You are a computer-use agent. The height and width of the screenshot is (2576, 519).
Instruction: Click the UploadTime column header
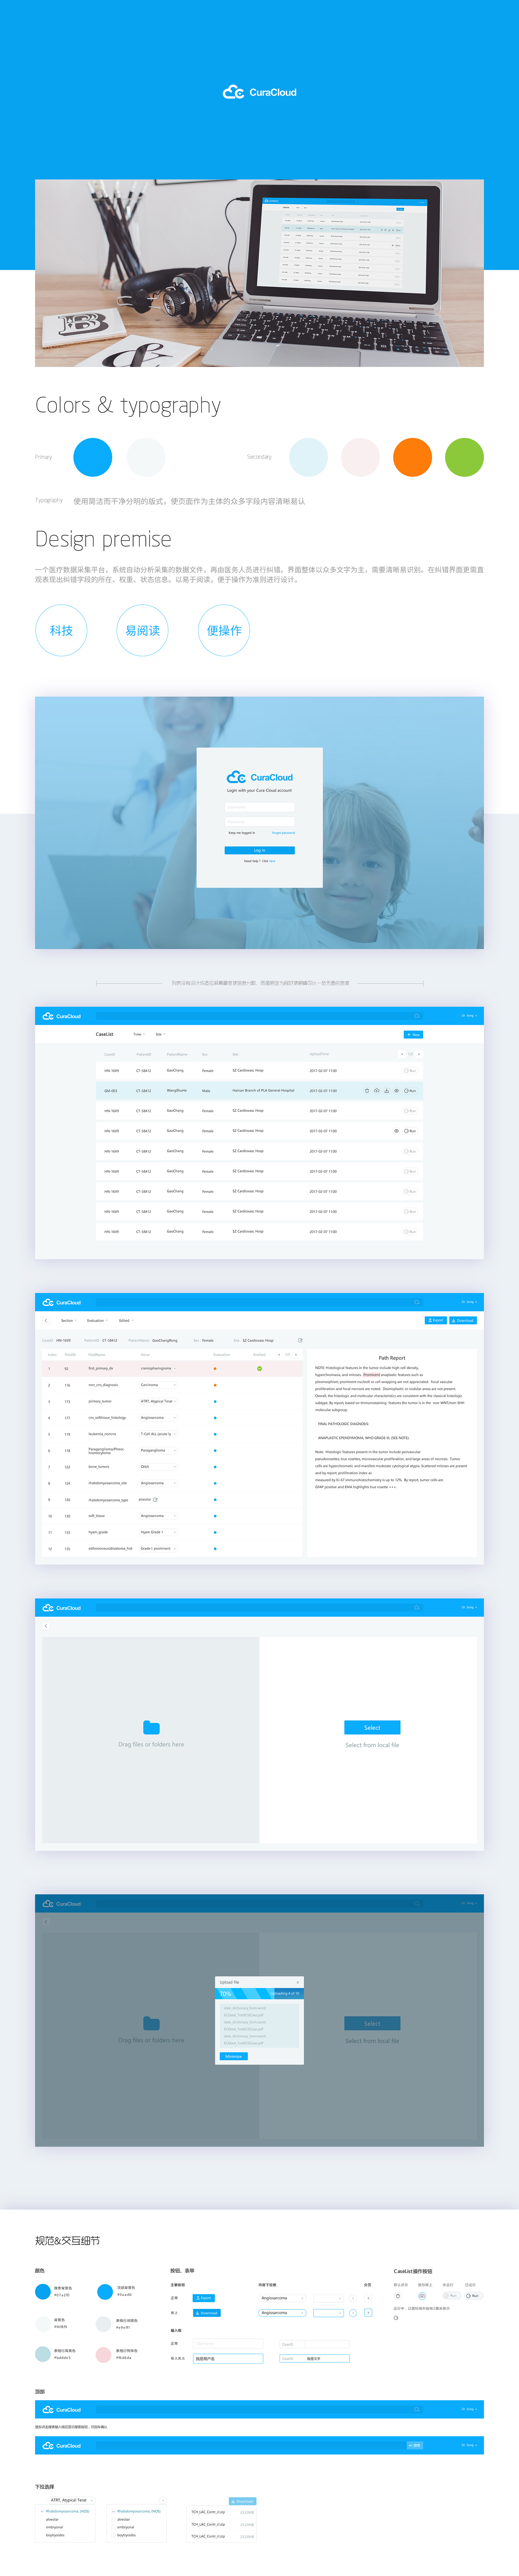[x=319, y=1054]
